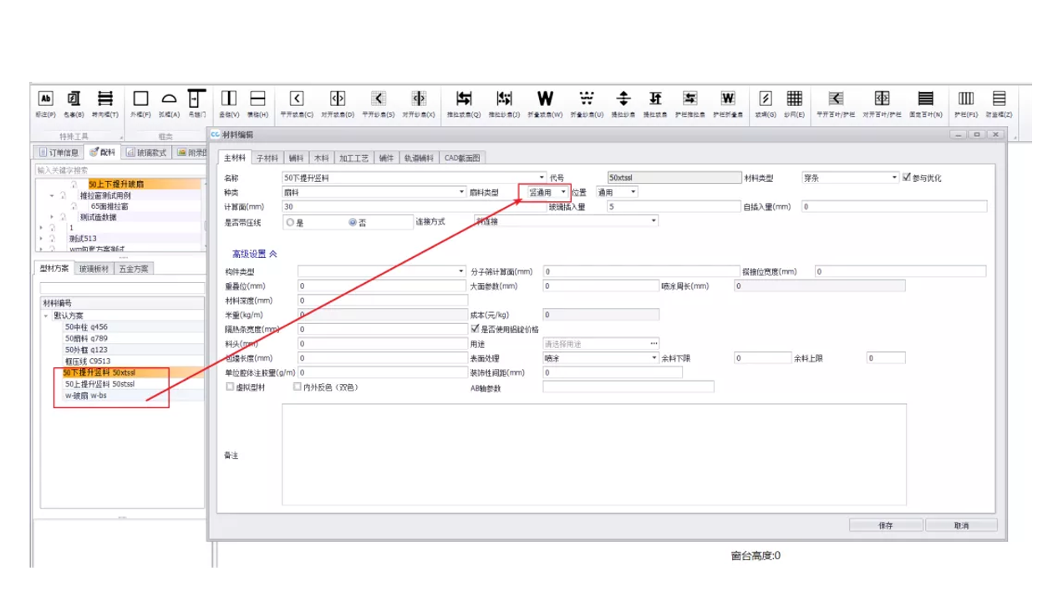Select the 固定百叶(N) fixed louver tool
The height and width of the screenshot is (611, 1048).
(925, 102)
